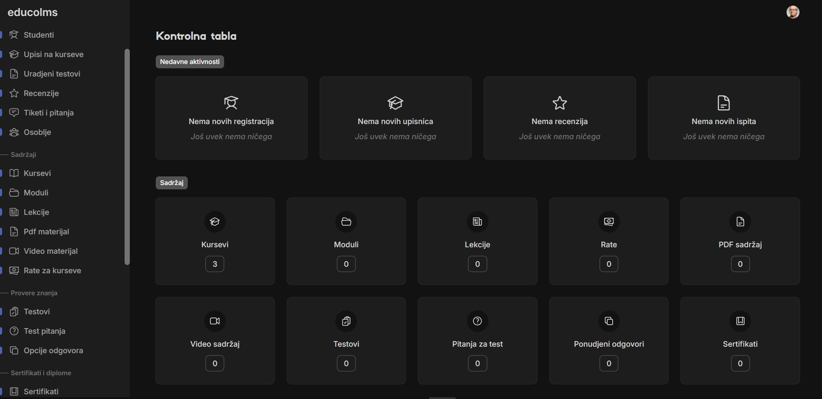Click the educolms logo link
This screenshot has width=822, height=399.
click(32, 12)
